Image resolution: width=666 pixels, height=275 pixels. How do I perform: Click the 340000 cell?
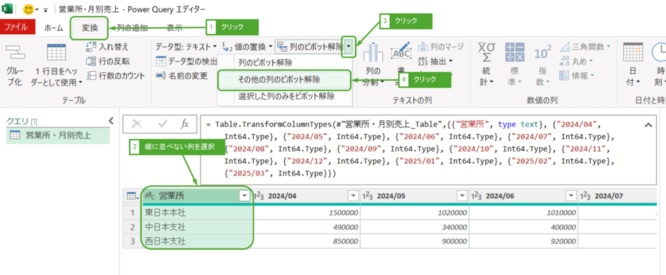click(x=414, y=227)
